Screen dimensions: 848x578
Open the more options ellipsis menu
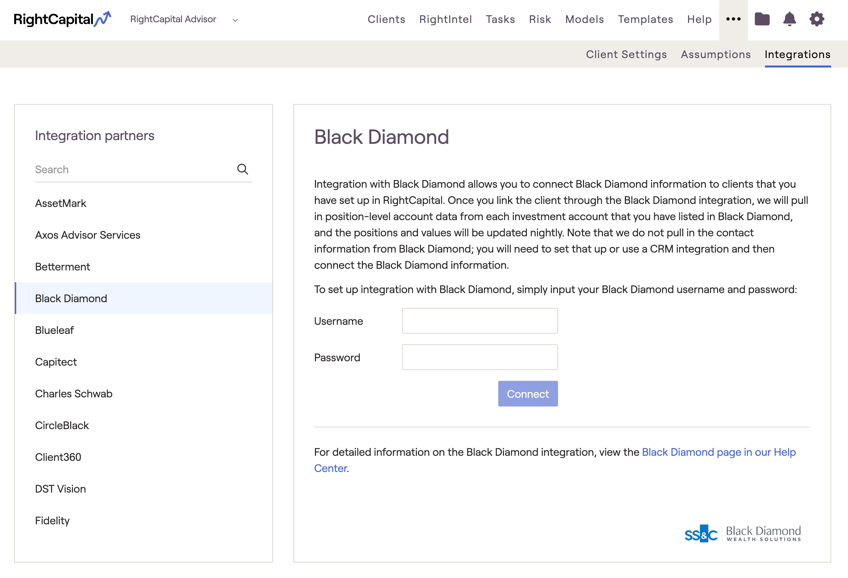pos(733,19)
